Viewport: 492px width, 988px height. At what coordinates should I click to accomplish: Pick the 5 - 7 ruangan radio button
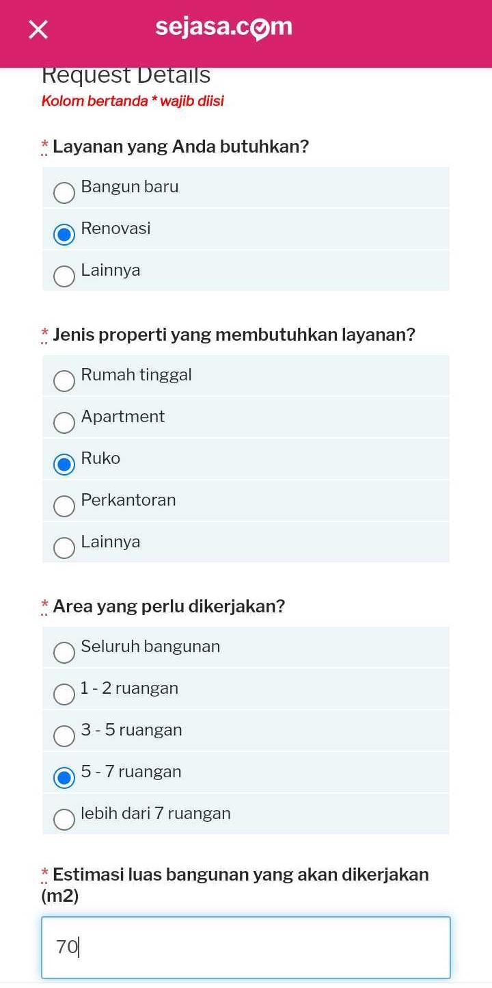(x=64, y=778)
